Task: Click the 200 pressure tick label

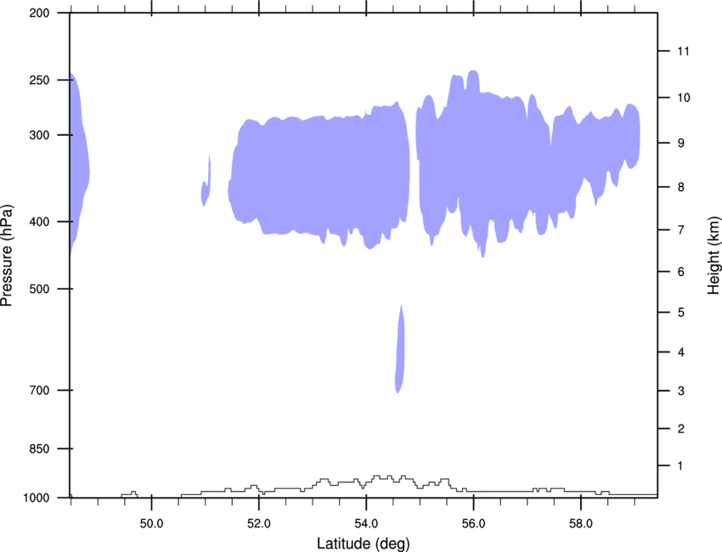Action: click(x=39, y=13)
